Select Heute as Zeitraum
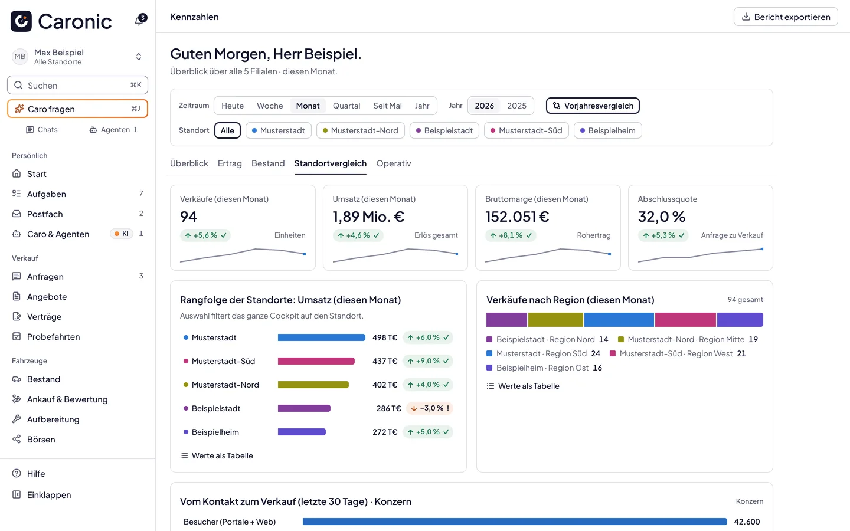This screenshot has height=531, width=850. point(233,106)
